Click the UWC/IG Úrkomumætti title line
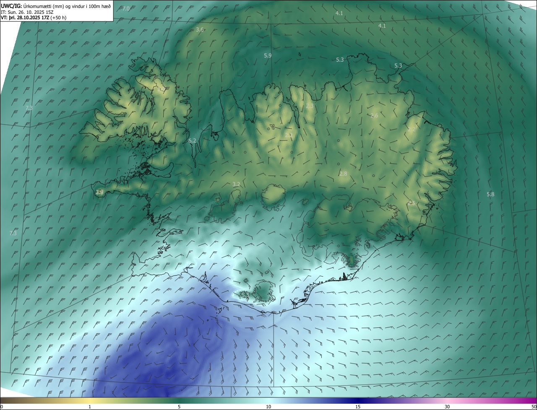The image size is (537, 410). [x=56, y=6]
